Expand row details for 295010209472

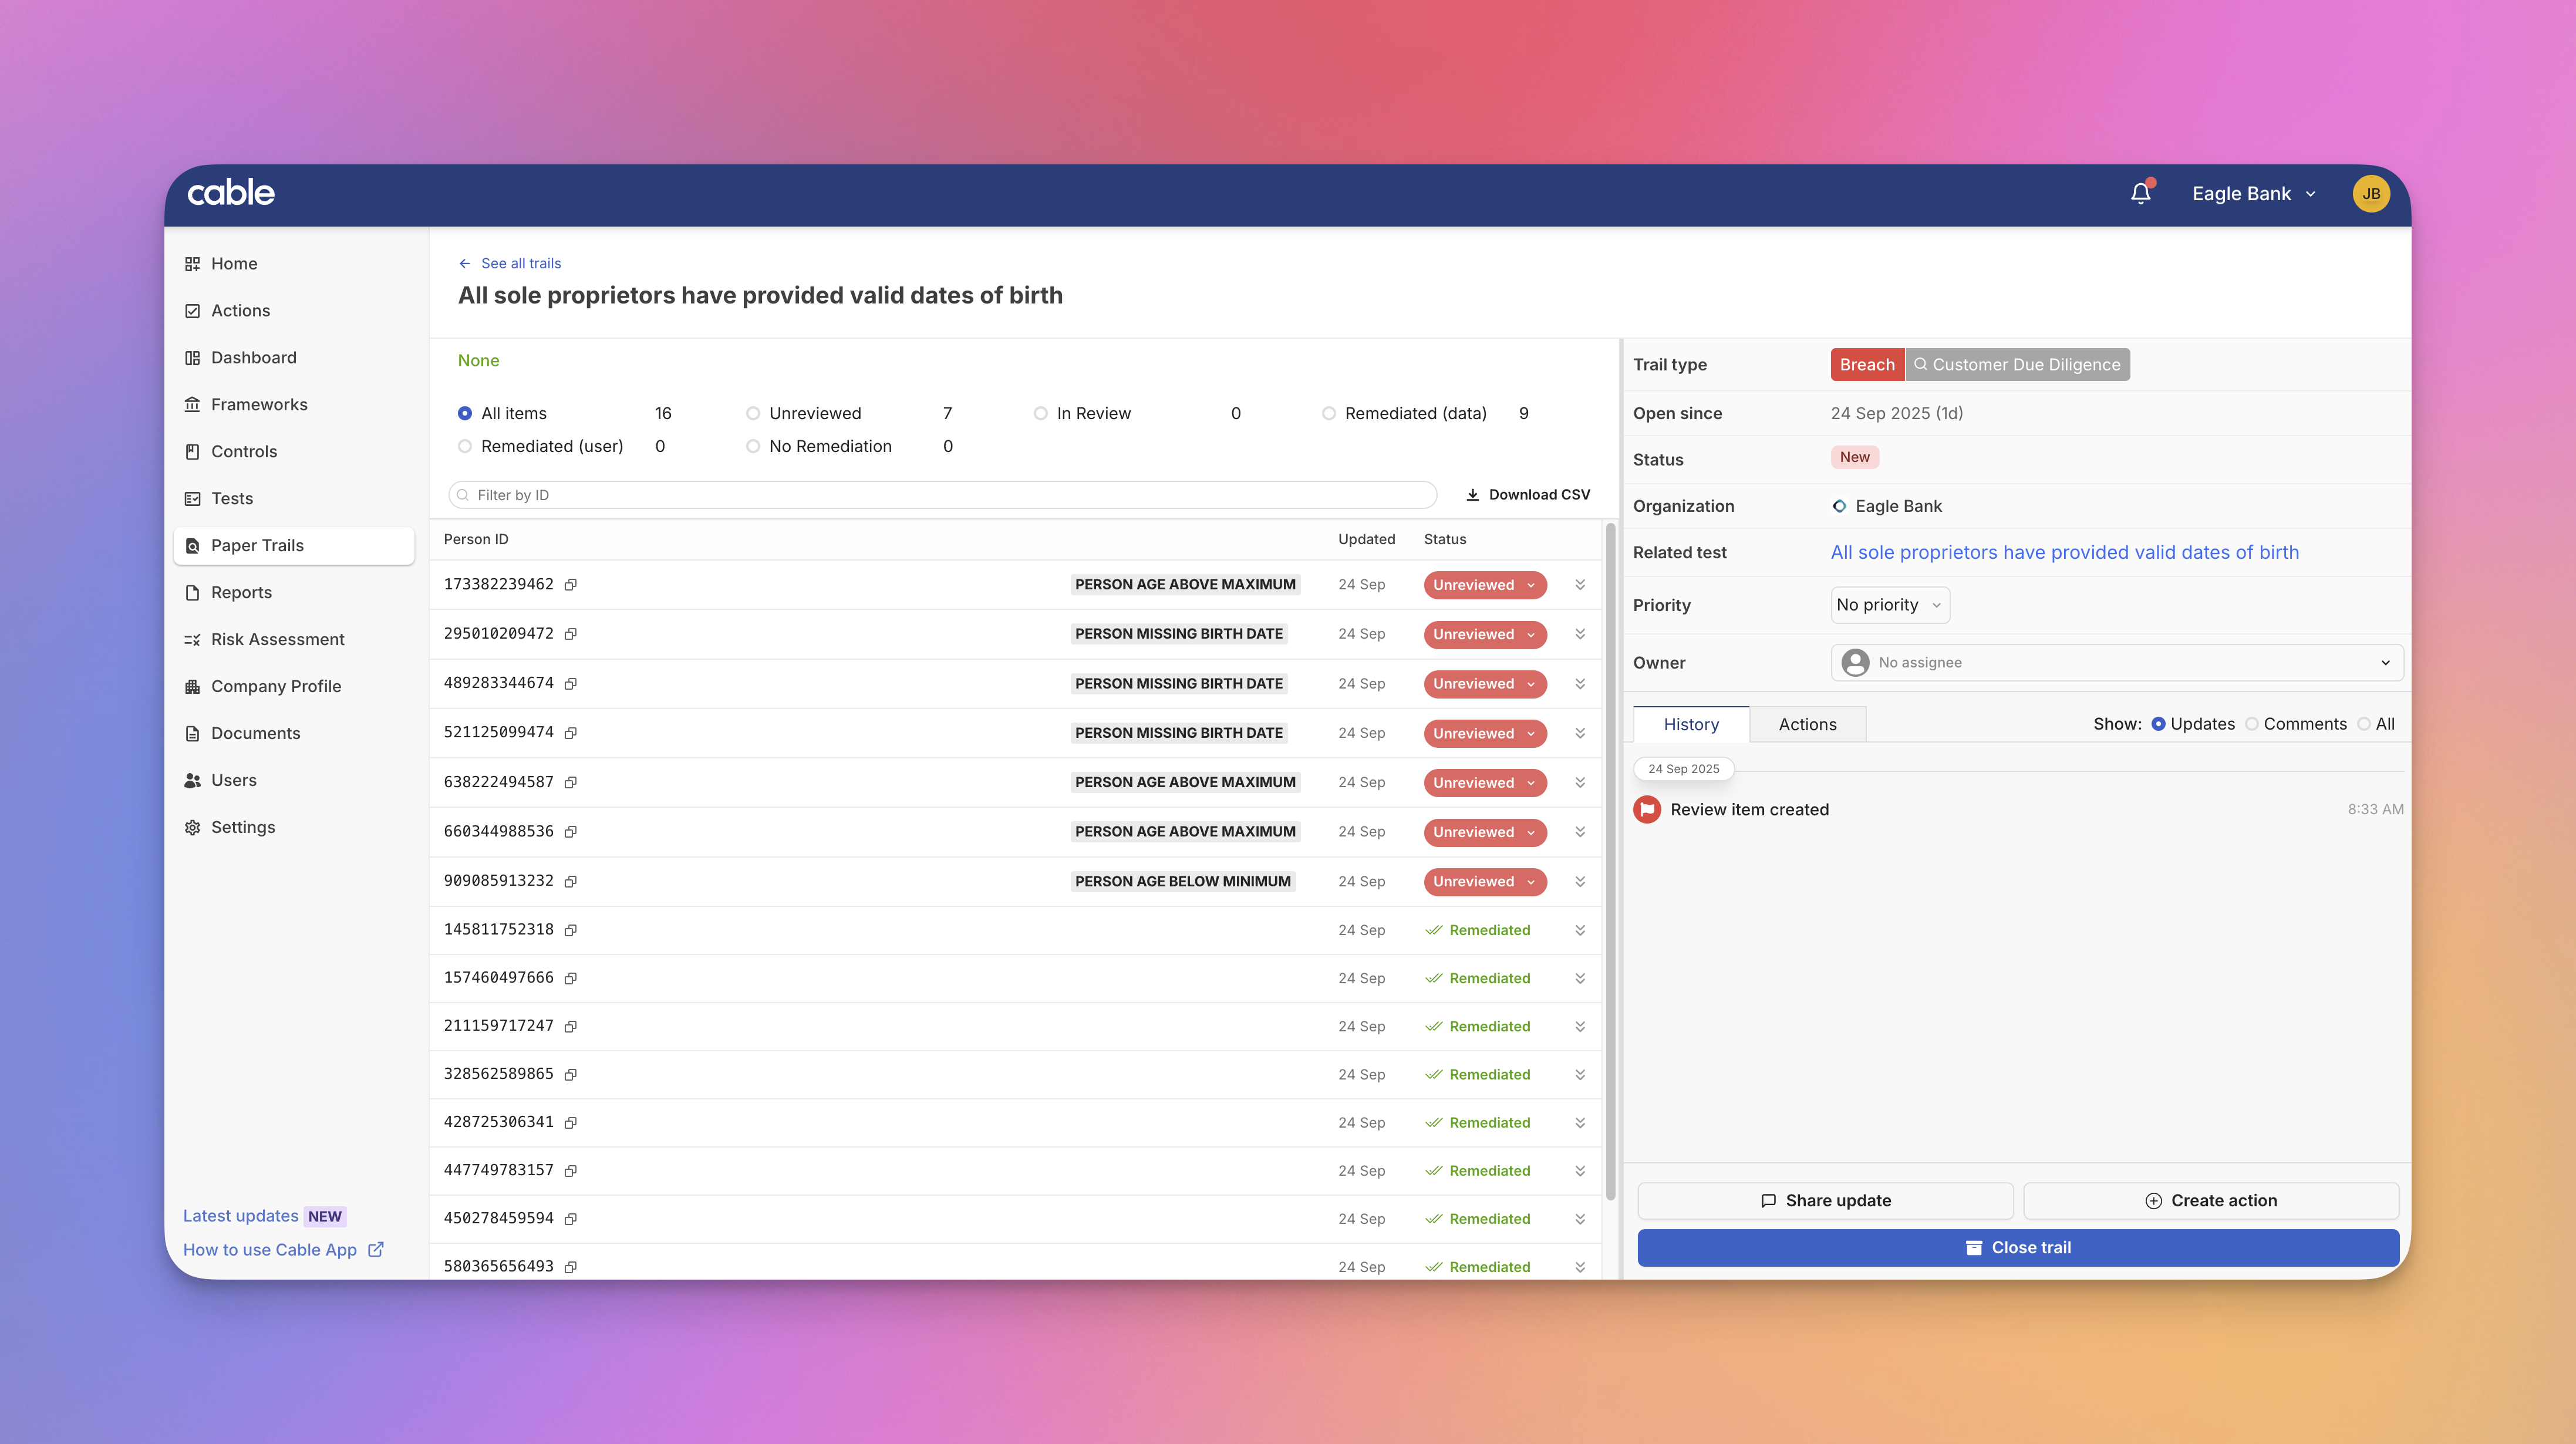click(1580, 634)
